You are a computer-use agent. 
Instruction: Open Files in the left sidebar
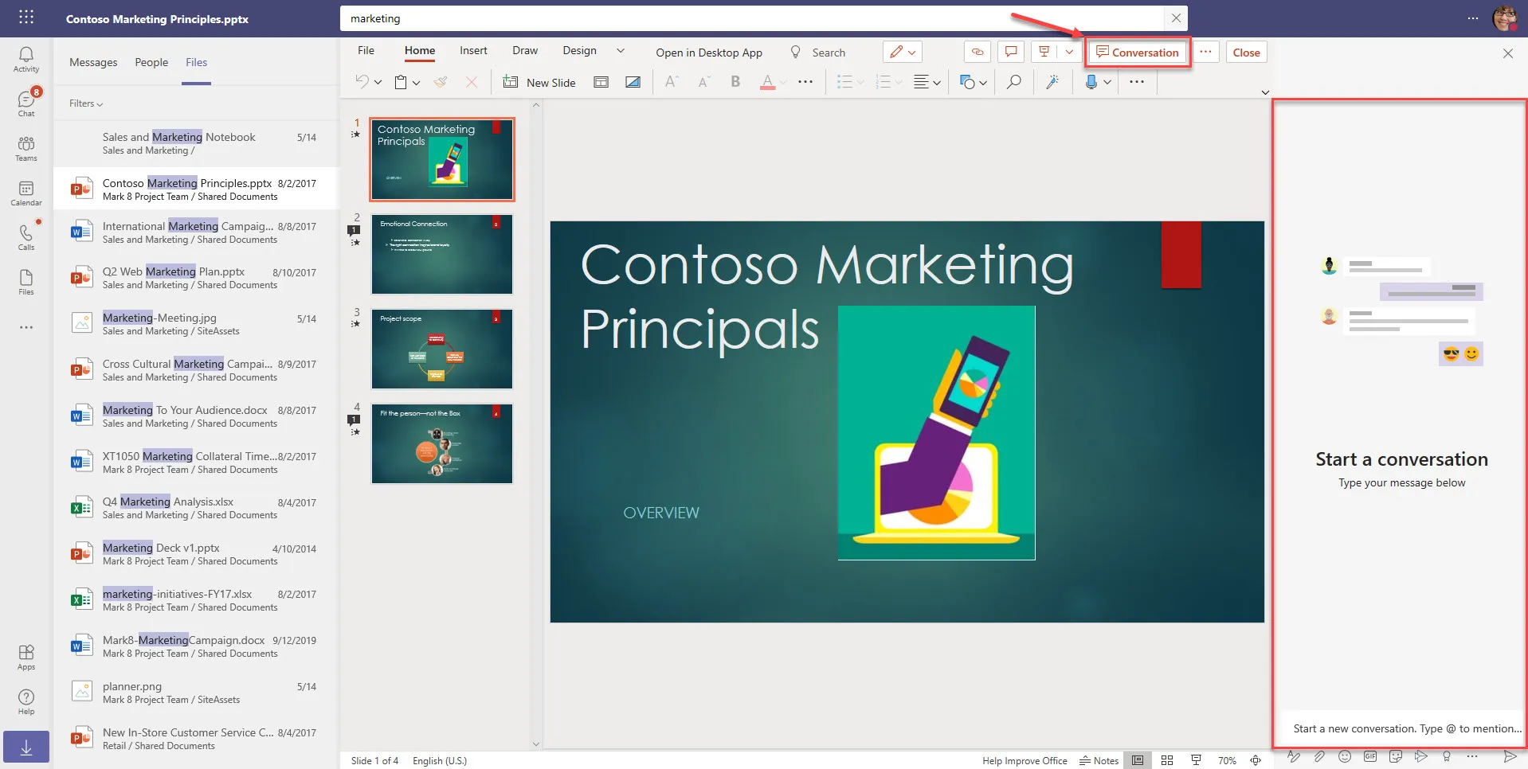click(26, 282)
